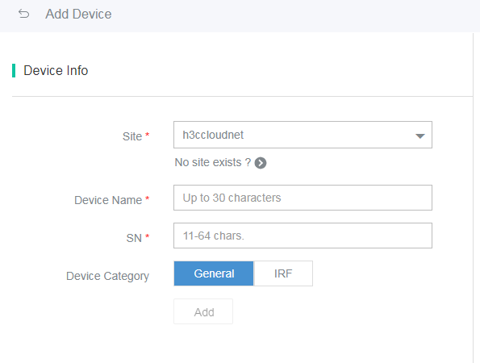This screenshot has height=363, width=480.
Task: Switch device category to IRF
Action: pos(283,273)
